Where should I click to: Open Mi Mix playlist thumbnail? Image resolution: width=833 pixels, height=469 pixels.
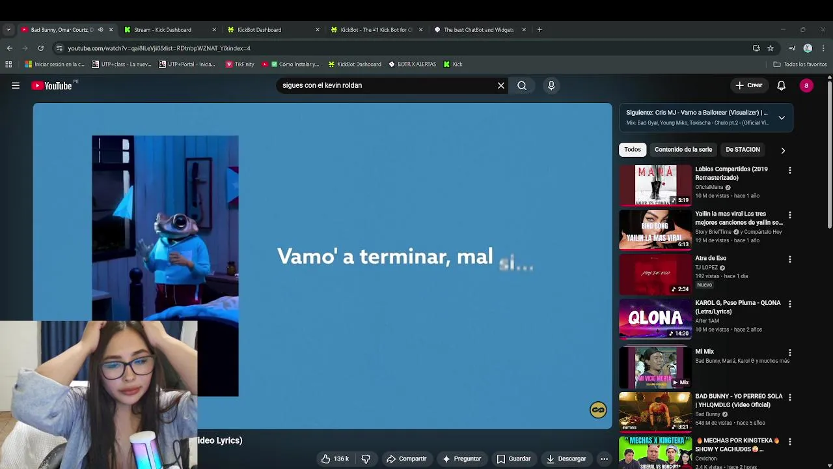click(655, 367)
